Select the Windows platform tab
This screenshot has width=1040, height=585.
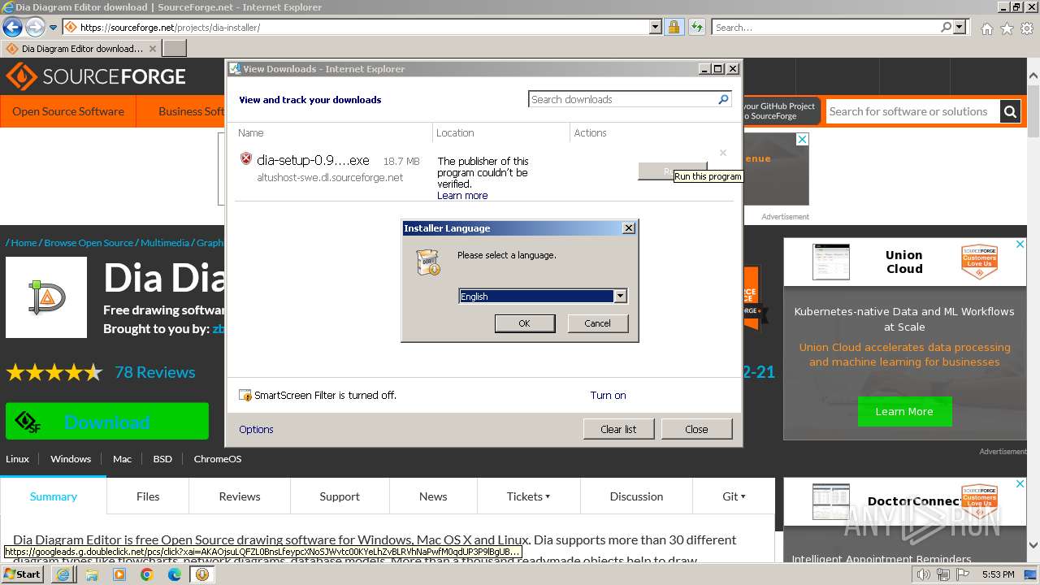(x=71, y=459)
